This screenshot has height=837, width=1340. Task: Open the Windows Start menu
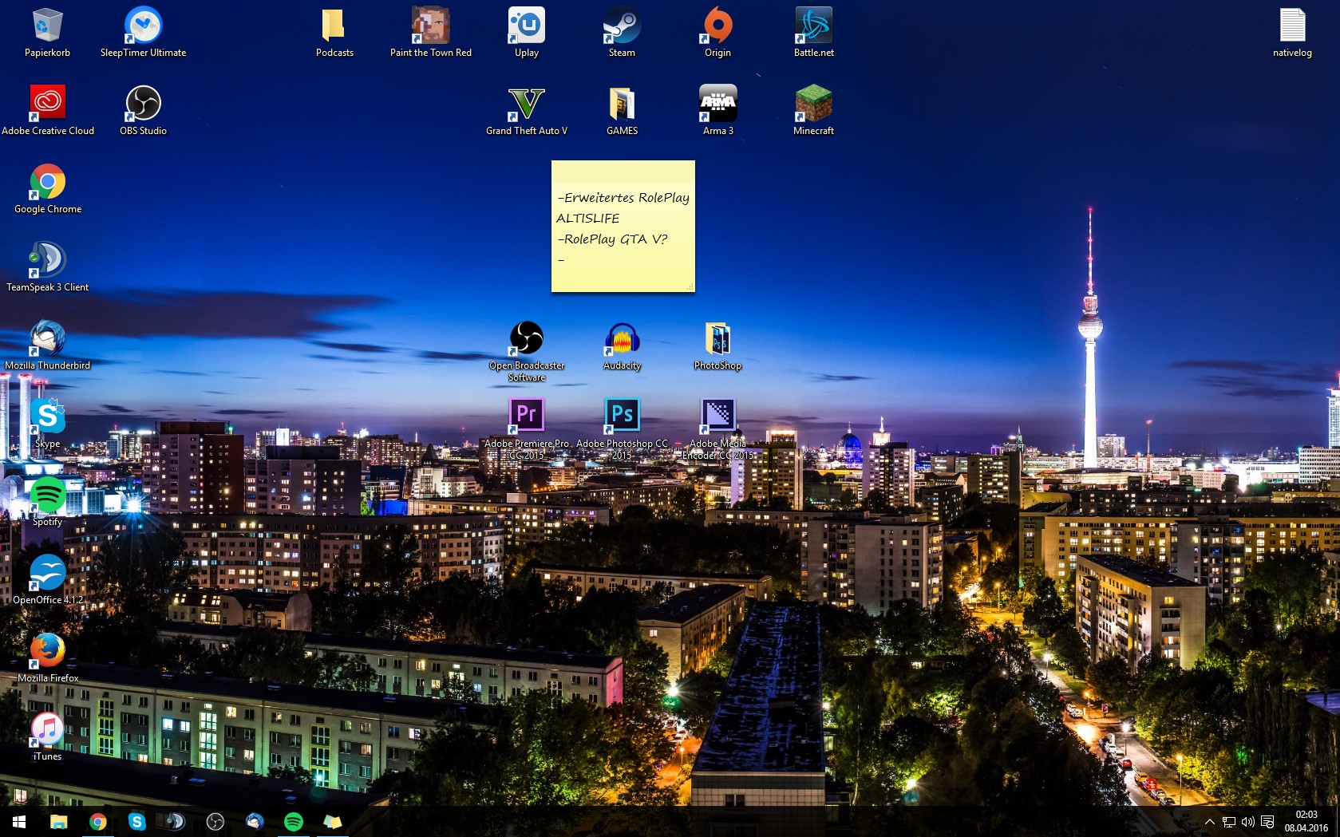[x=19, y=822]
